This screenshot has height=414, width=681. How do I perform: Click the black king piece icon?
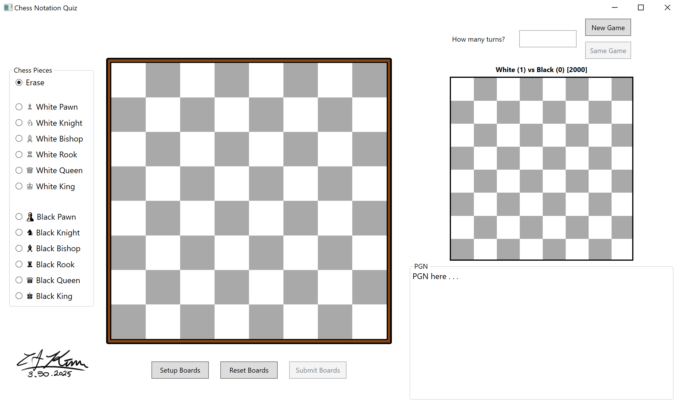pos(30,296)
